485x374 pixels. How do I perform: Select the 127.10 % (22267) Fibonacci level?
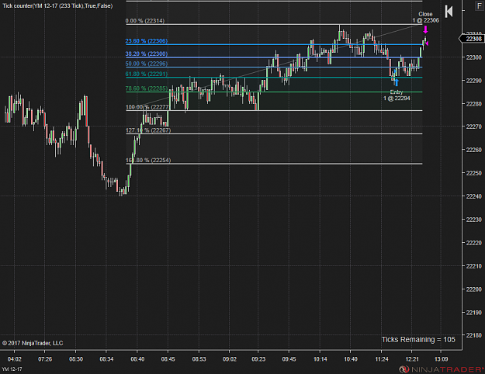coord(148,130)
